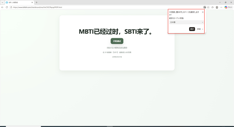Viewport: 234px width, 127px height.
Task: Click the 在 B 站搜索【SBTI】 text line
Action: tap(117, 52)
